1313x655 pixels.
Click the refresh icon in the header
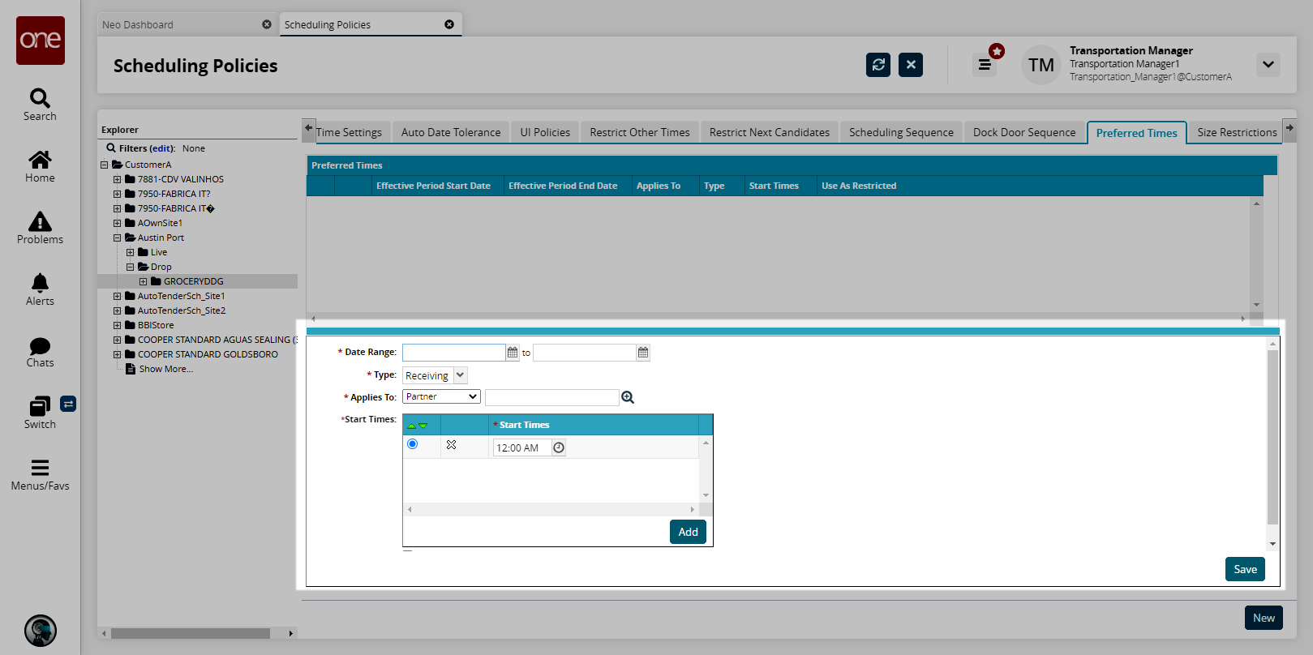tap(877, 65)
